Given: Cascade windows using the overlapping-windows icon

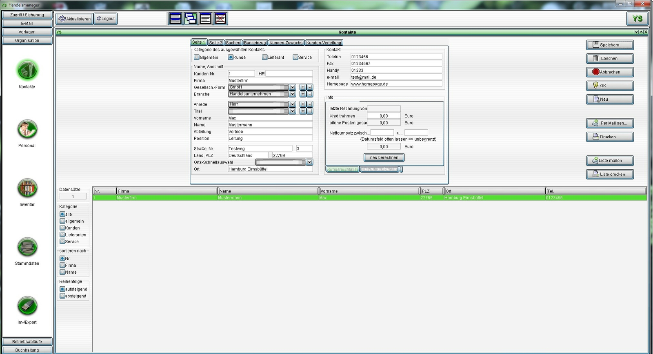Looking at the screenshot, I should pyautogui.click(x=191, y=19).
